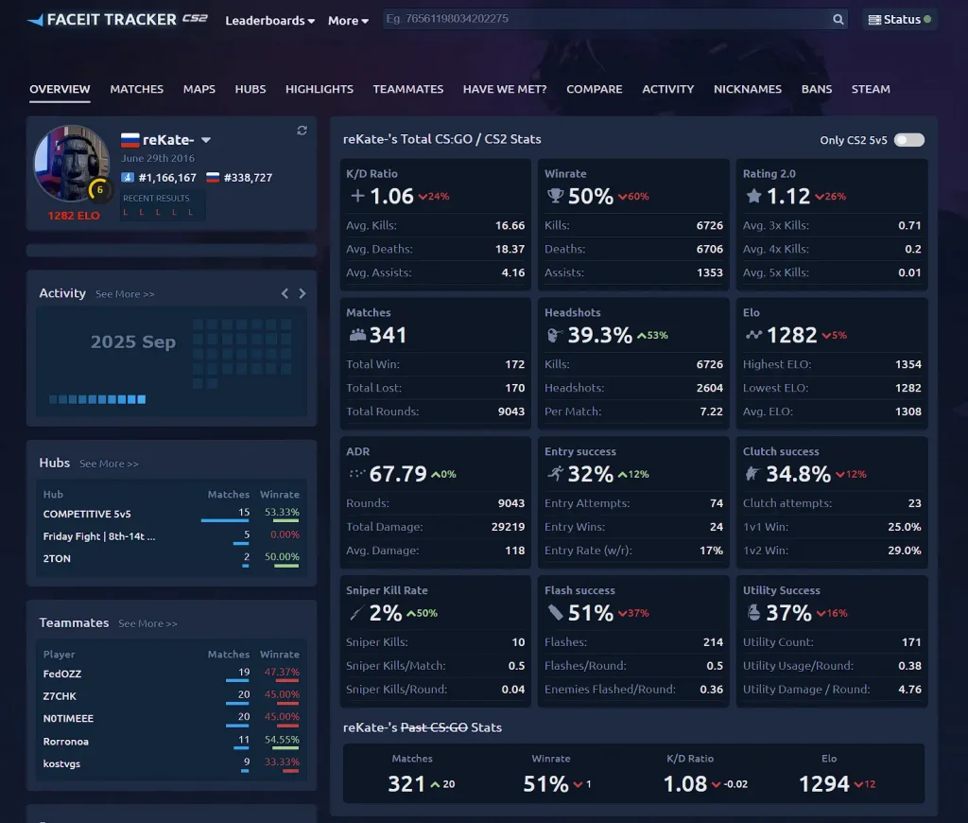Click the Winrate trophy icon
The width and height of the screenshot is (968, 823).
pos(555,196)
